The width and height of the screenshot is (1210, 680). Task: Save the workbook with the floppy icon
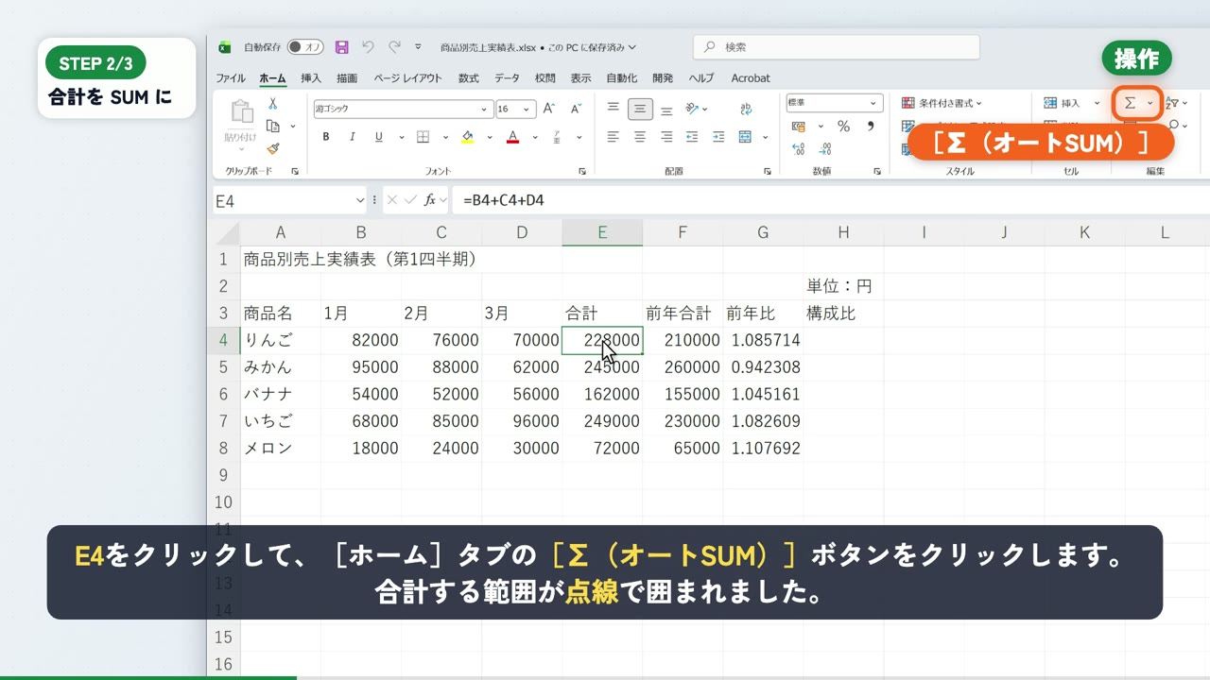coord(342,47)
